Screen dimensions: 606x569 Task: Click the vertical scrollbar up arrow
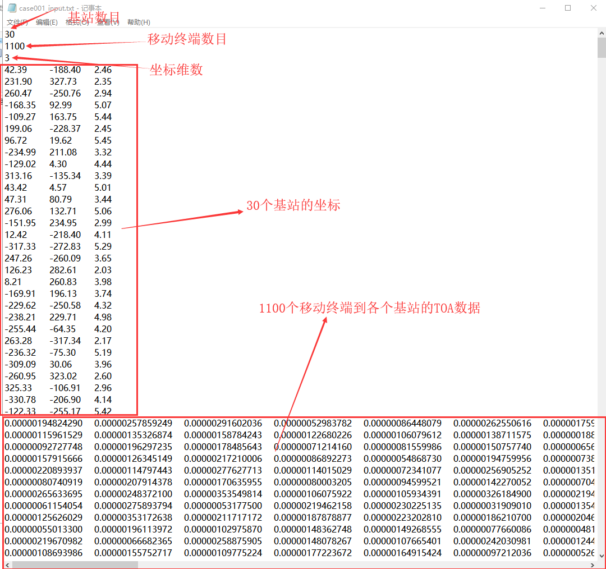[x=602, y=33]
